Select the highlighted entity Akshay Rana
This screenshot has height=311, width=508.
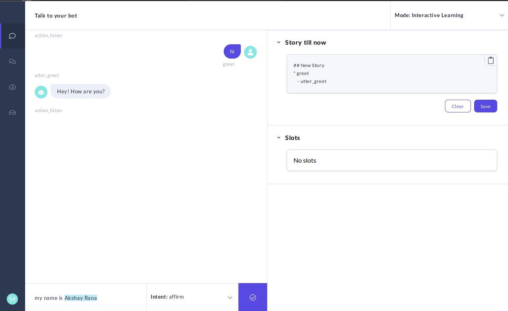pyautogui.click(x=81, y=298)
